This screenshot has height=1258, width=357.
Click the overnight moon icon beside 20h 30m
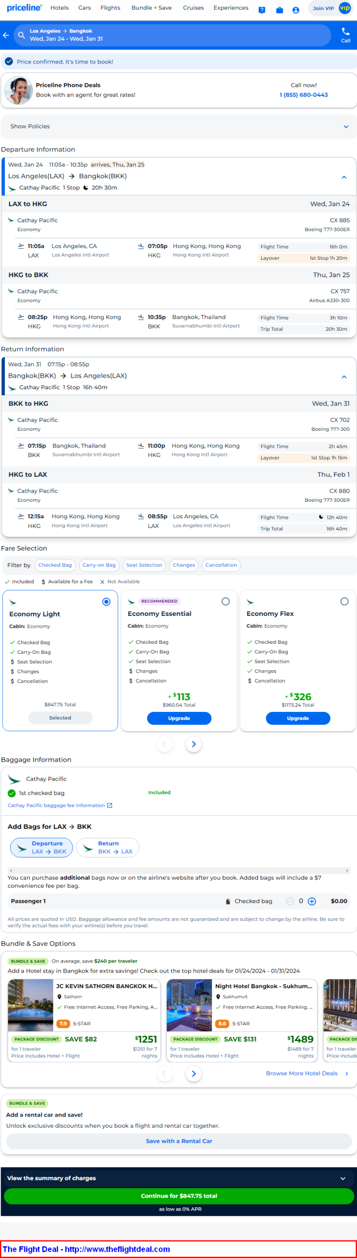pos(86,188)
